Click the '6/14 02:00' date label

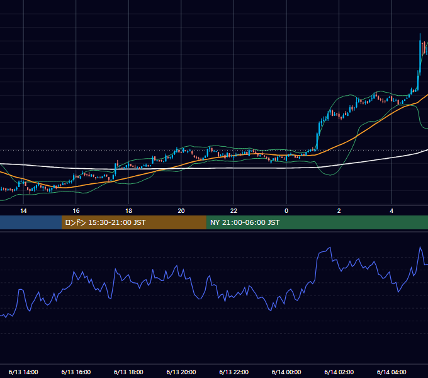pos(339,372)
